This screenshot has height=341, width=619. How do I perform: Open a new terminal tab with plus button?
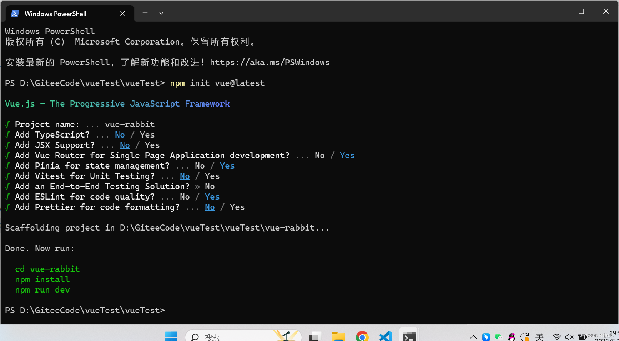(x=145, y=13)
